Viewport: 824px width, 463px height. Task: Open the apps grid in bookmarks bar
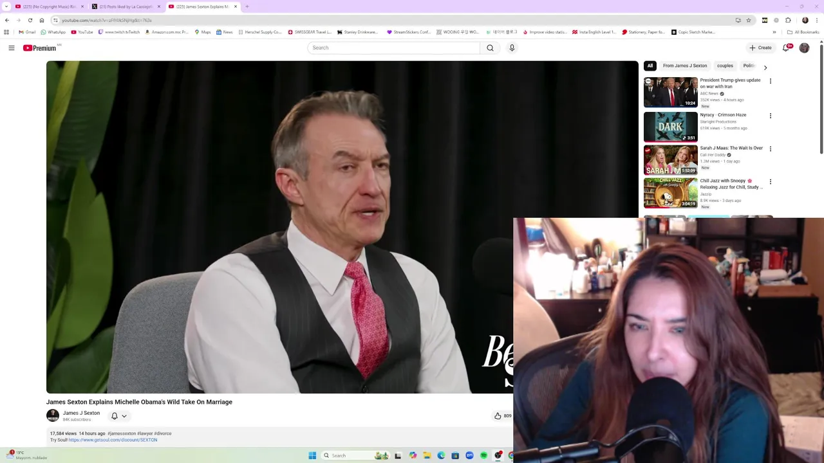[6, 32]
